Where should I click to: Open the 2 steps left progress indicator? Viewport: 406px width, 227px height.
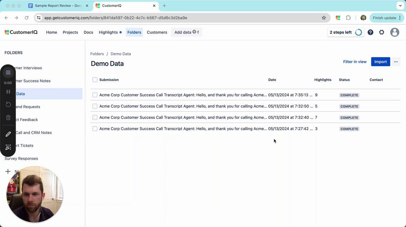(x=346, y=32)
